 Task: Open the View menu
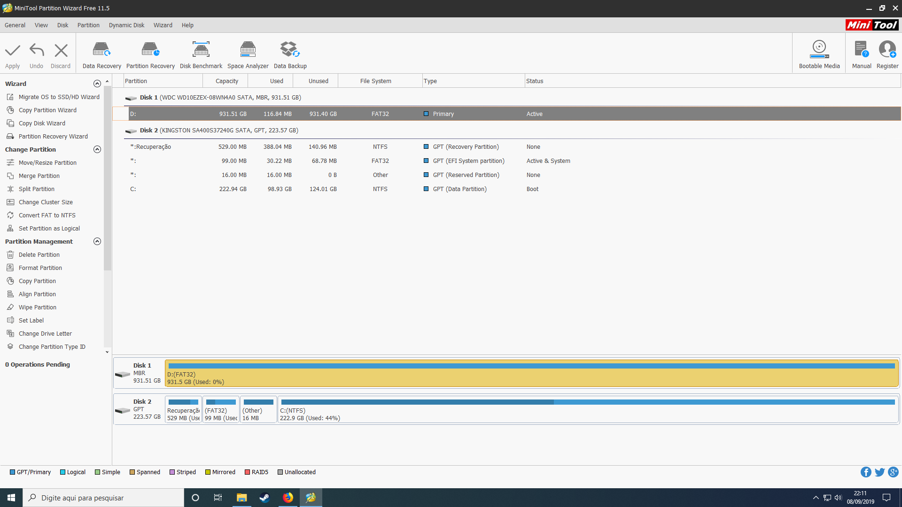41,25
